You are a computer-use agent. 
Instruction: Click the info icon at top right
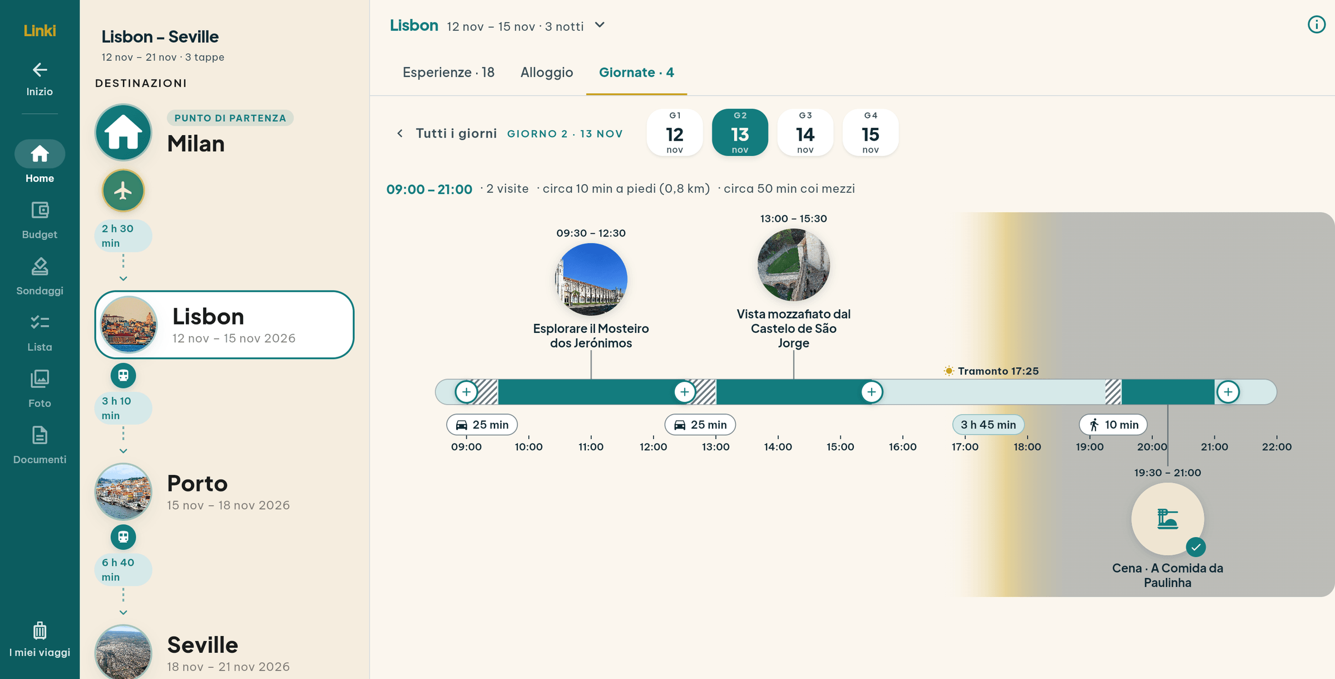pyautogui.click(x=1316, y=24)
